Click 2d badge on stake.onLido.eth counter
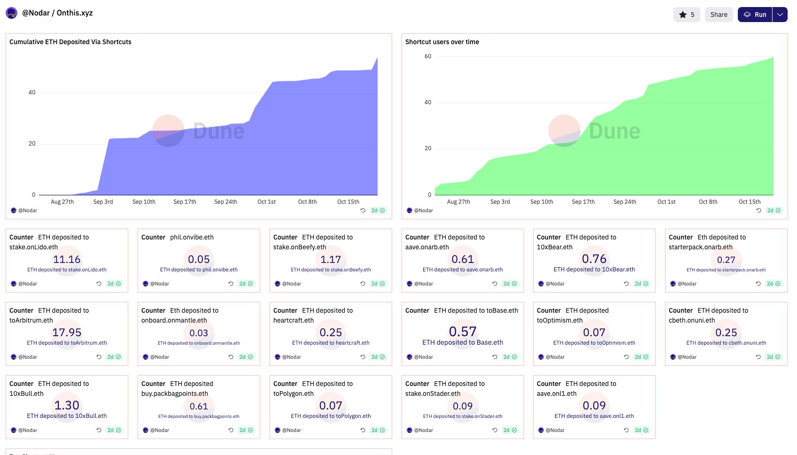Image resolution: width=797 pixels, height=455 pixels. pyautogui.click(x=114, y=284)
